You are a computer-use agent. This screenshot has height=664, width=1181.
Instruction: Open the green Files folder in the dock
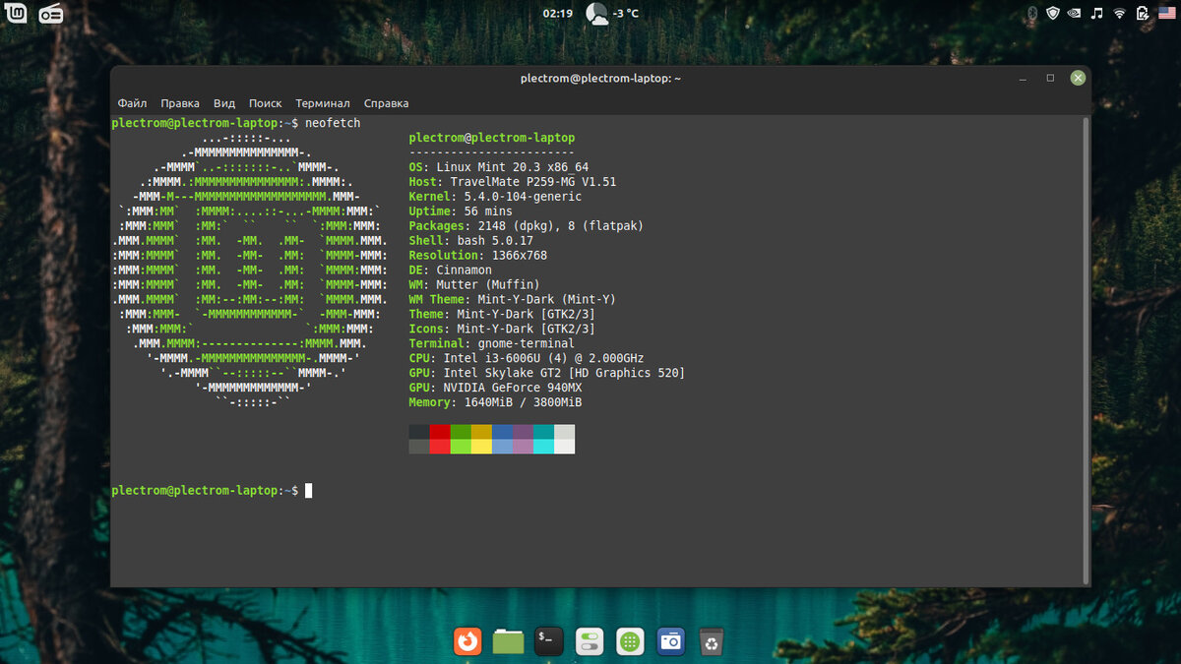508,641
